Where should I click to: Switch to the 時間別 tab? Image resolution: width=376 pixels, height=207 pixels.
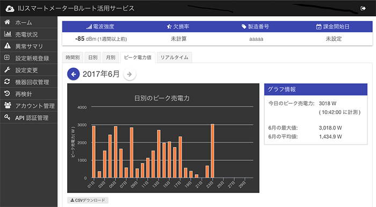pos(73,58)
